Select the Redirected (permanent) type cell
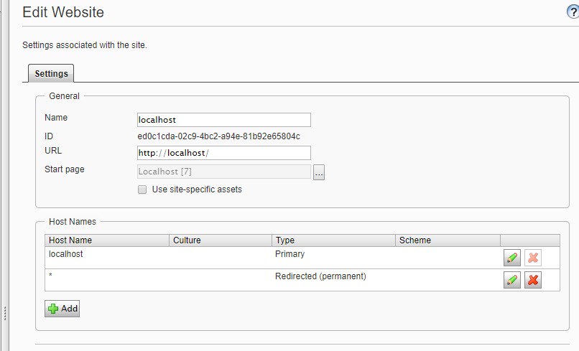This screenshot has width=579, height=351. (320, 276)
